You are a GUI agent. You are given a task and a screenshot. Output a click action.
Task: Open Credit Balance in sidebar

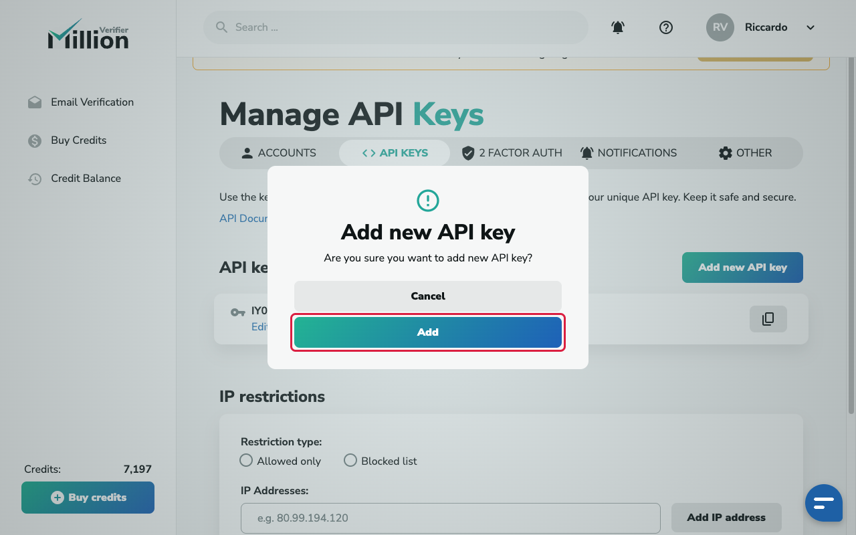coord(74,179)
